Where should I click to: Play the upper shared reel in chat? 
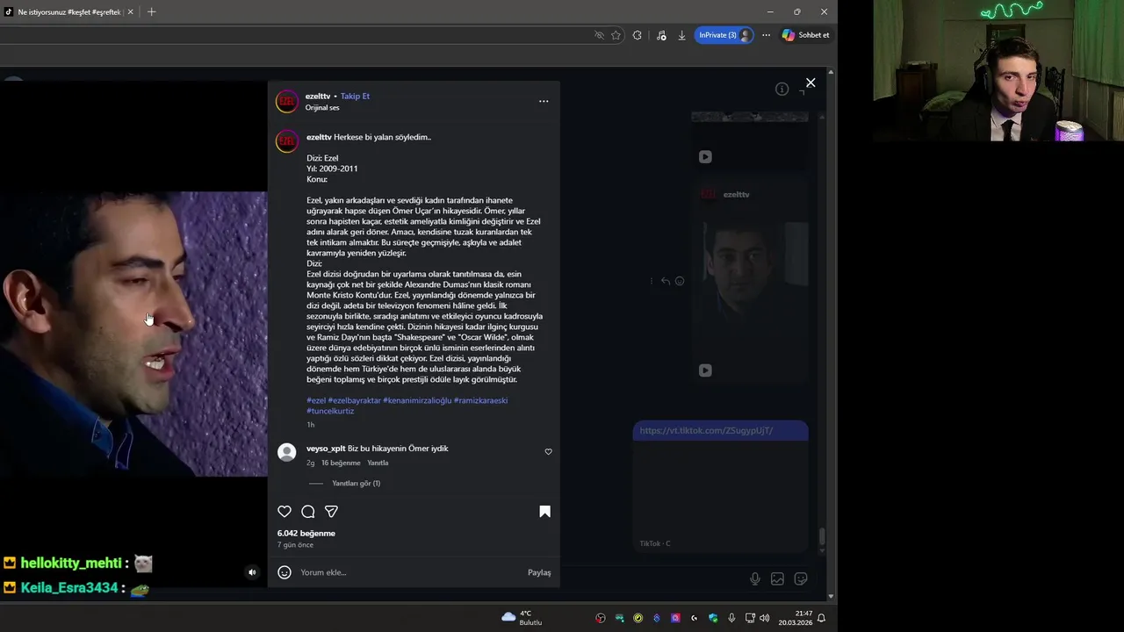[x=705, y=157]
